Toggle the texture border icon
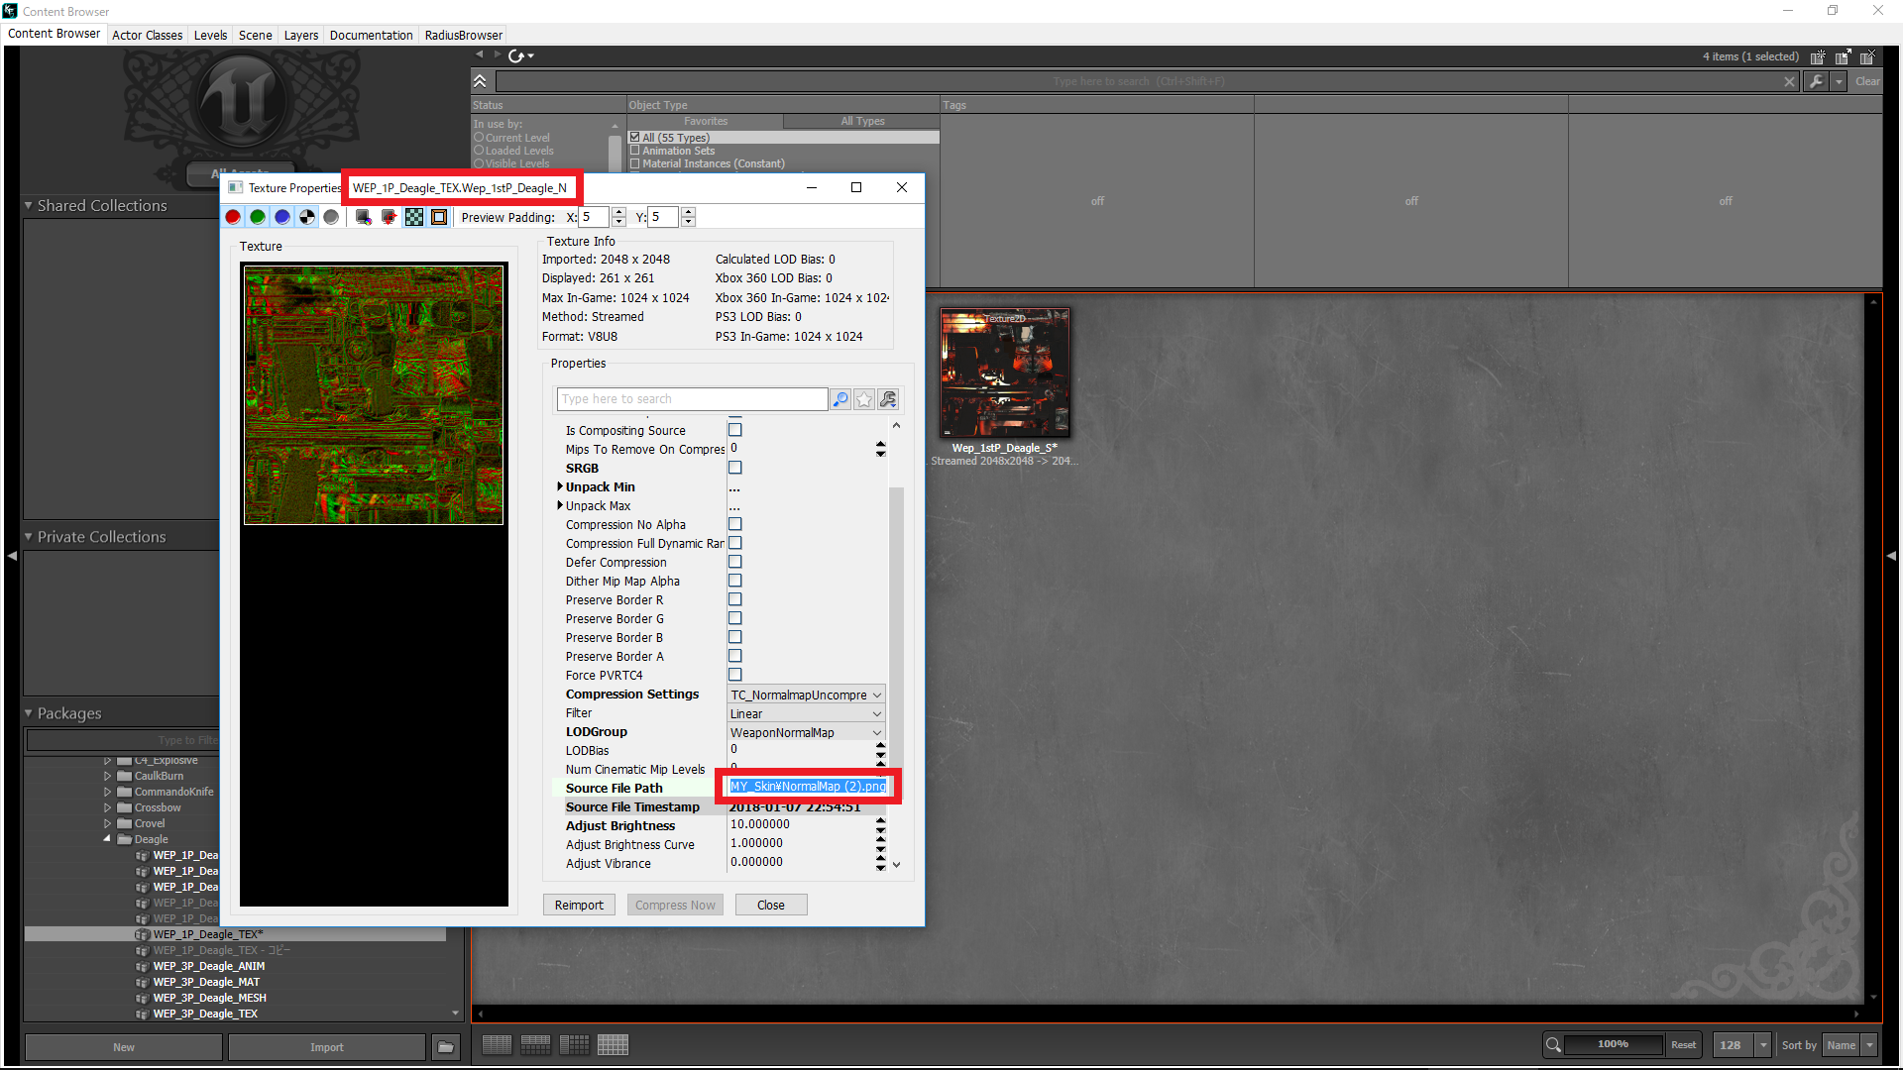 coord(439,217)
